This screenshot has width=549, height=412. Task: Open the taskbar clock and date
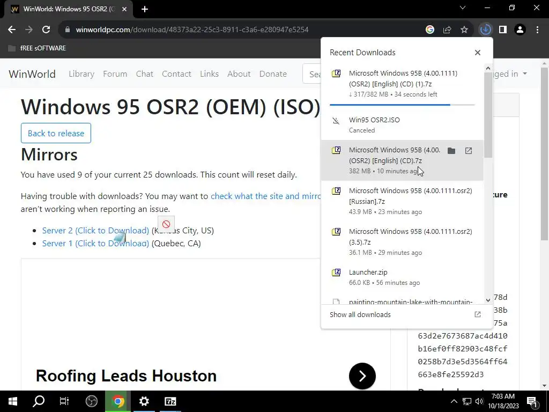pos(503,401)
